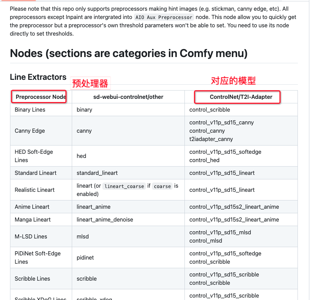
Task: Click the Nodes sections heading title
Action: click(x=129, y=53)
